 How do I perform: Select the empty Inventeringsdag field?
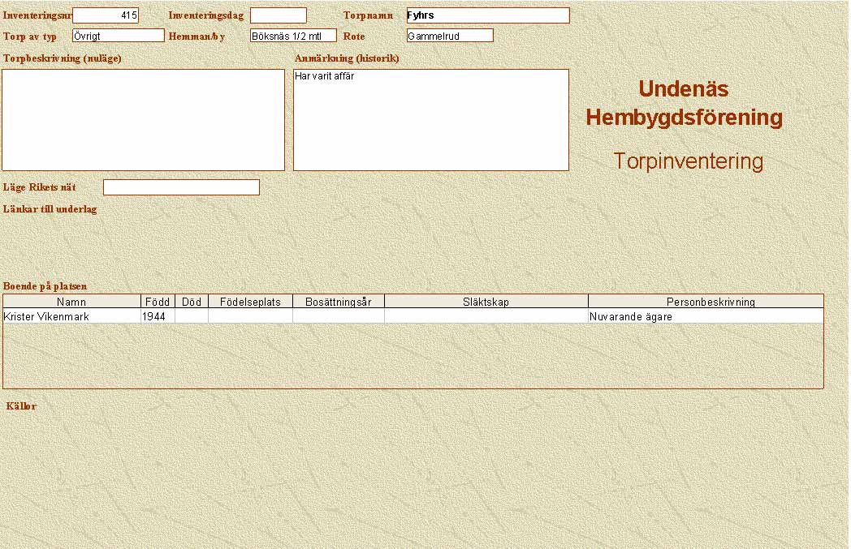[x=278, y=15]
